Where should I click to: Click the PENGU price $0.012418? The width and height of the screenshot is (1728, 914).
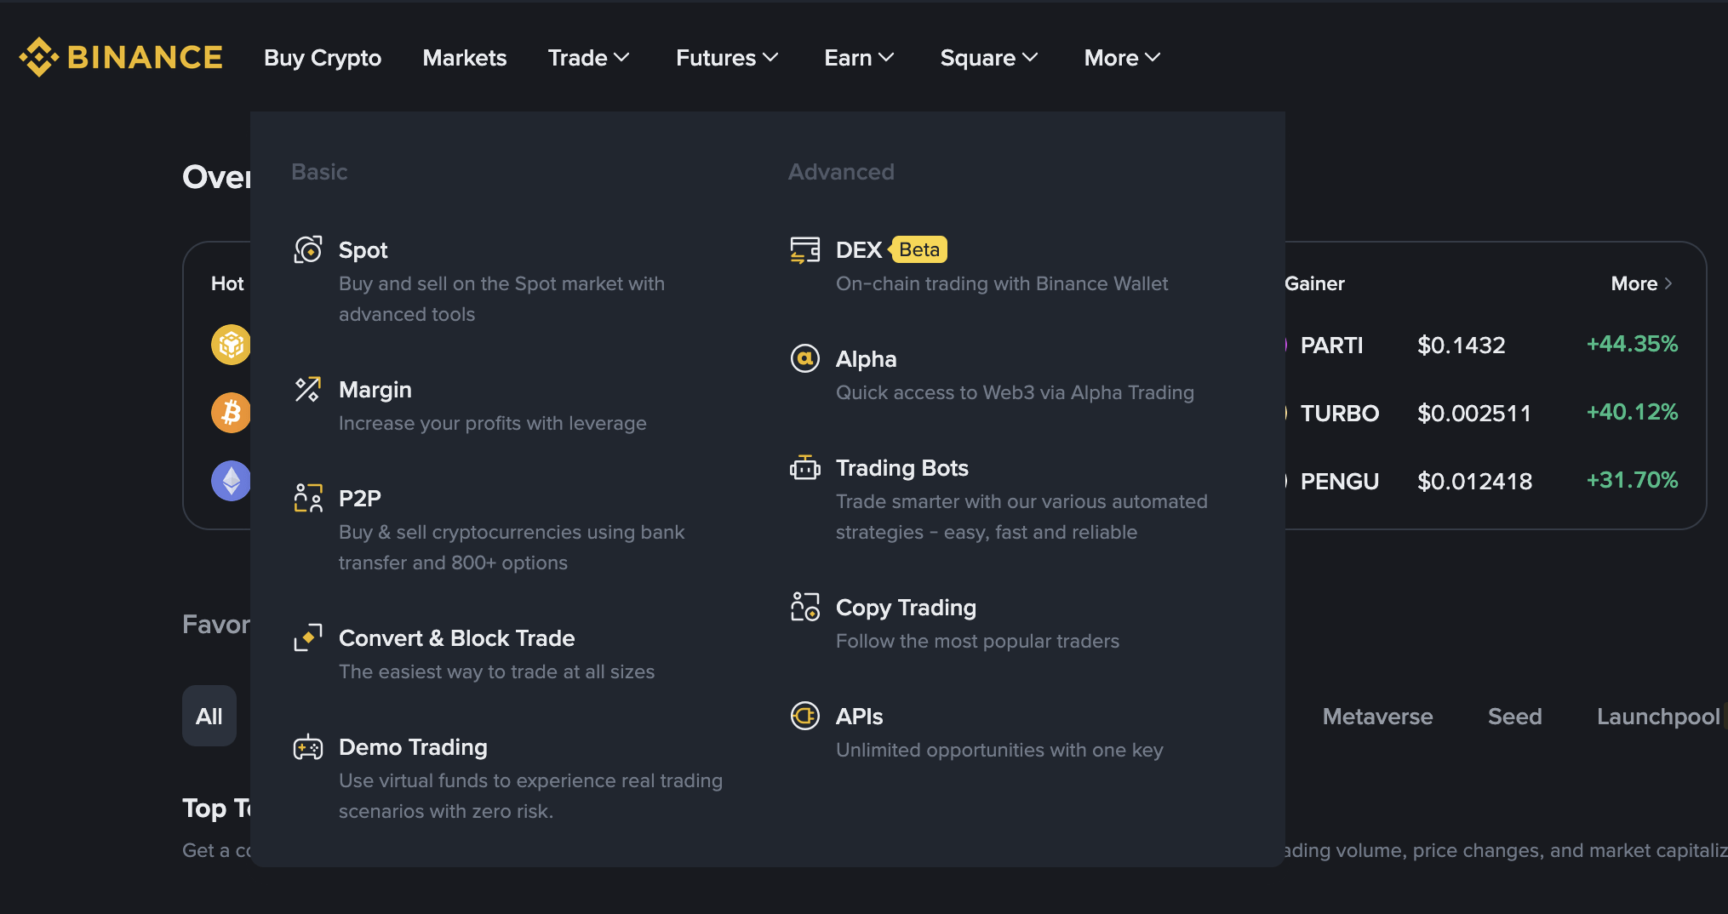coord(1474,481)
